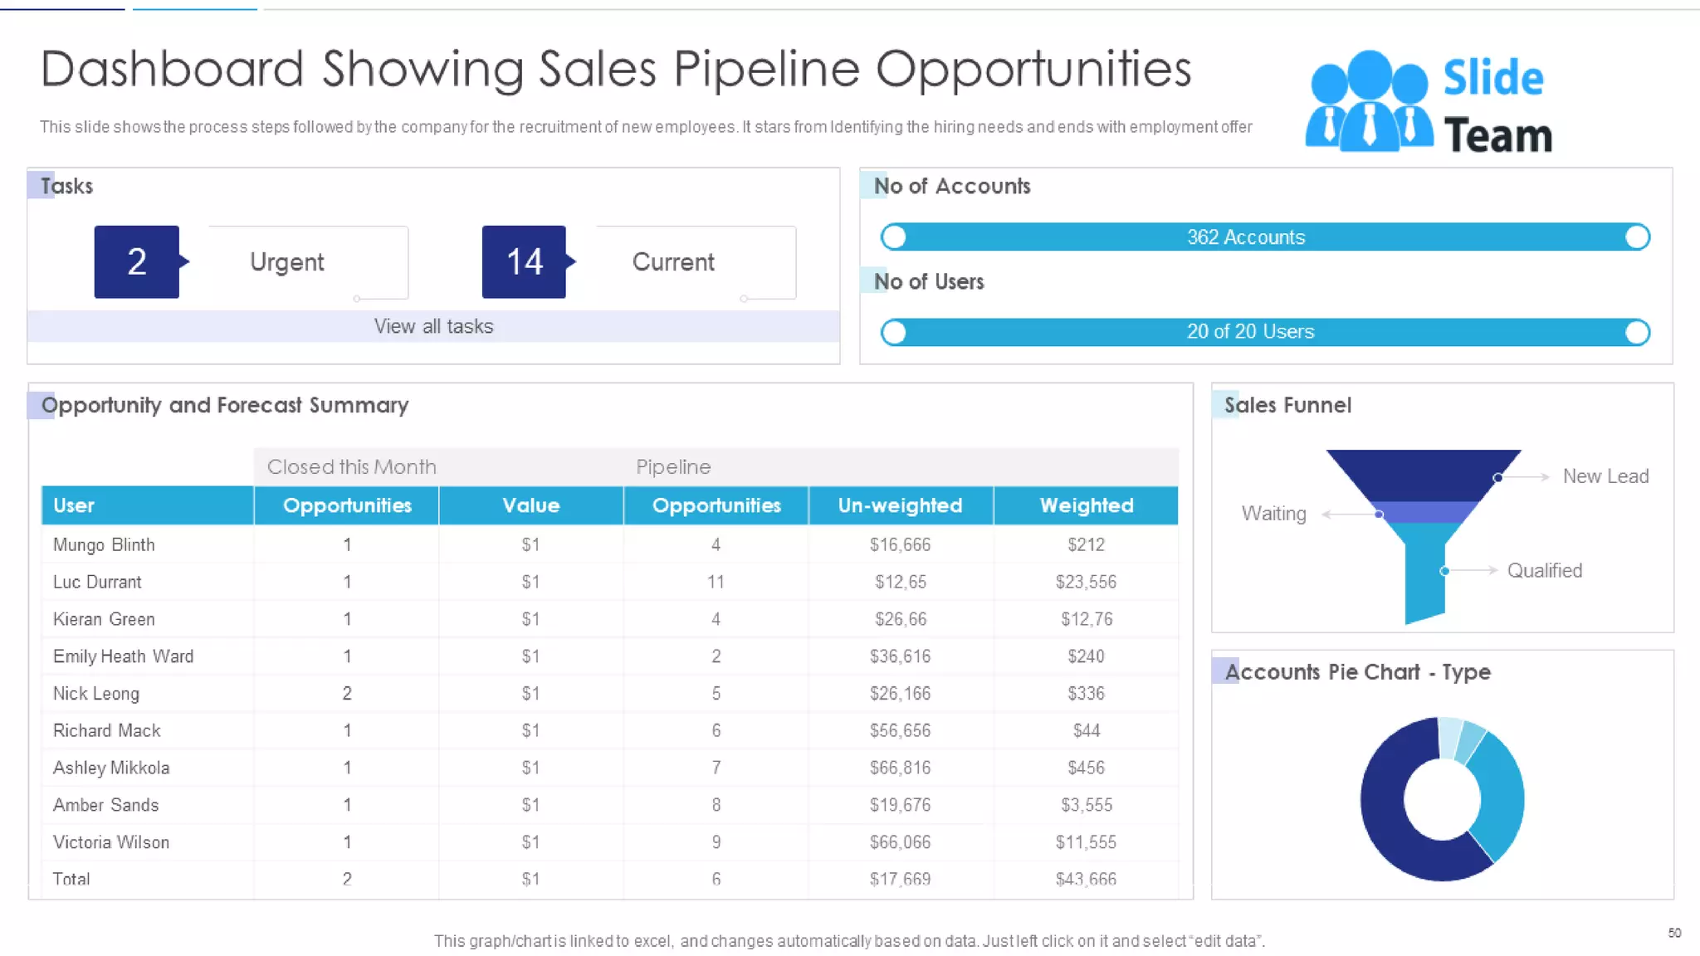Viewport: 1700px width, 956px height.
Task: Click the Richard Mack row name
Action: click(x=107, y=730)
